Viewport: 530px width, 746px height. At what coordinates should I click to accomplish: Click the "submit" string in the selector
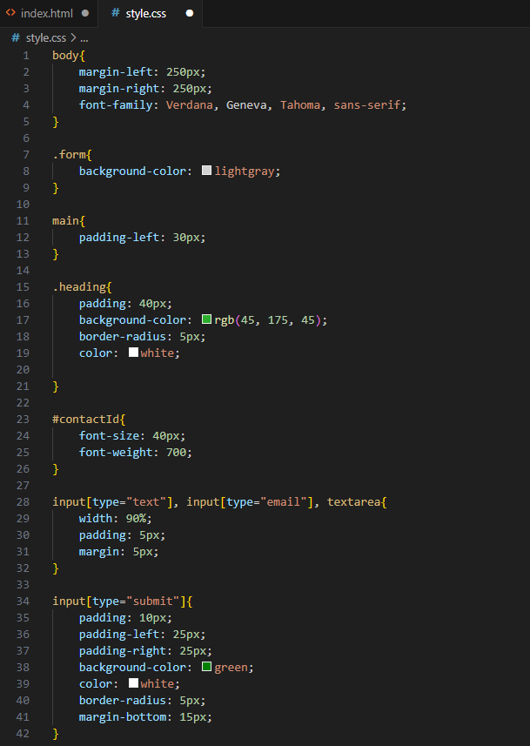click(152, 602)
